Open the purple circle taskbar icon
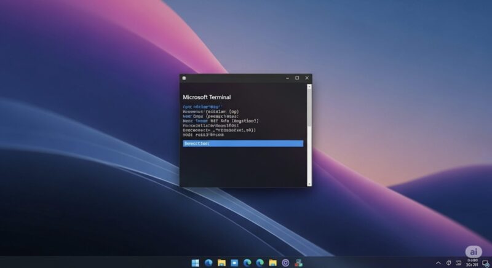This screenshot has height=268, width=492. click(285, 262)
